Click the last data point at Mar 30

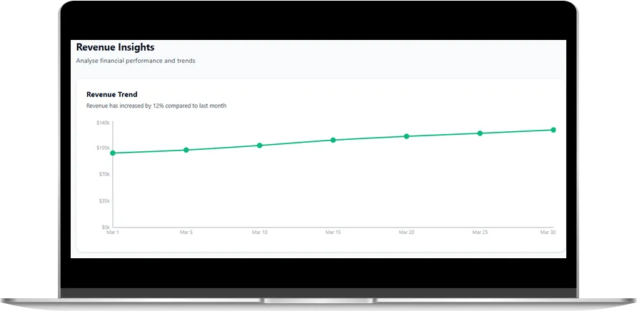tap(553, 130)
